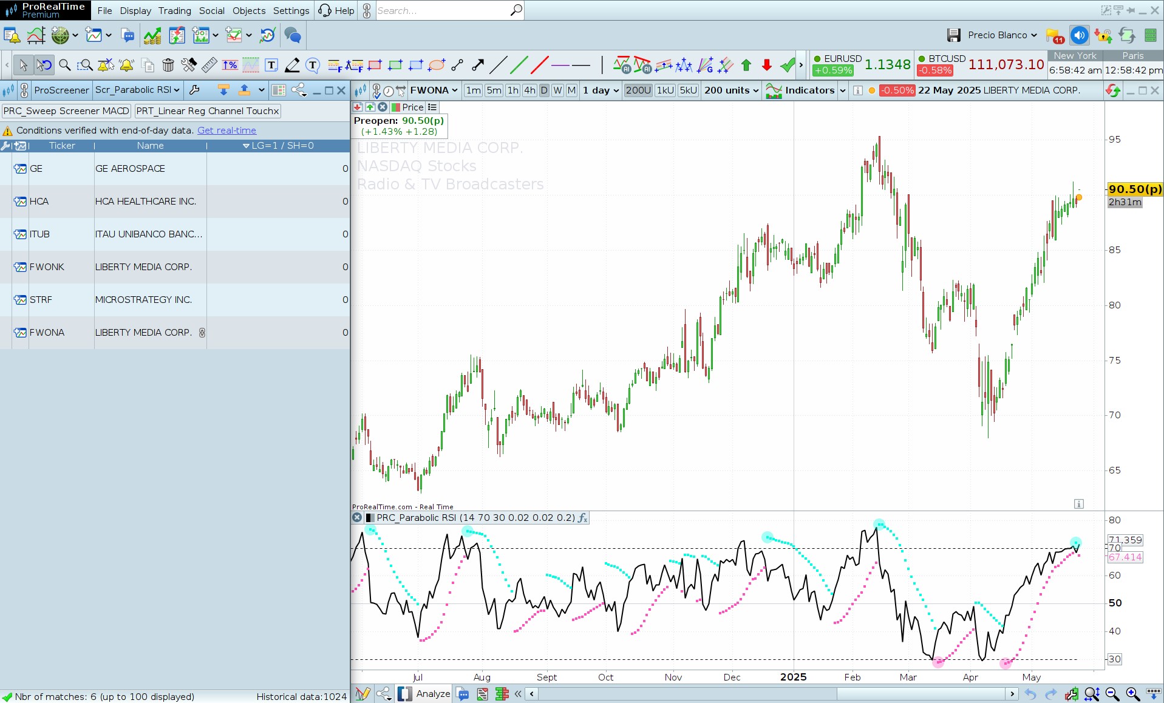Select the HCA HEALTHCARE INC. row

tap(175, 202)
